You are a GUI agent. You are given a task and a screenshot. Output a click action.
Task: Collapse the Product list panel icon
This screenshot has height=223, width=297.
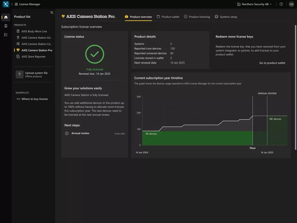(x=52, y=13)
